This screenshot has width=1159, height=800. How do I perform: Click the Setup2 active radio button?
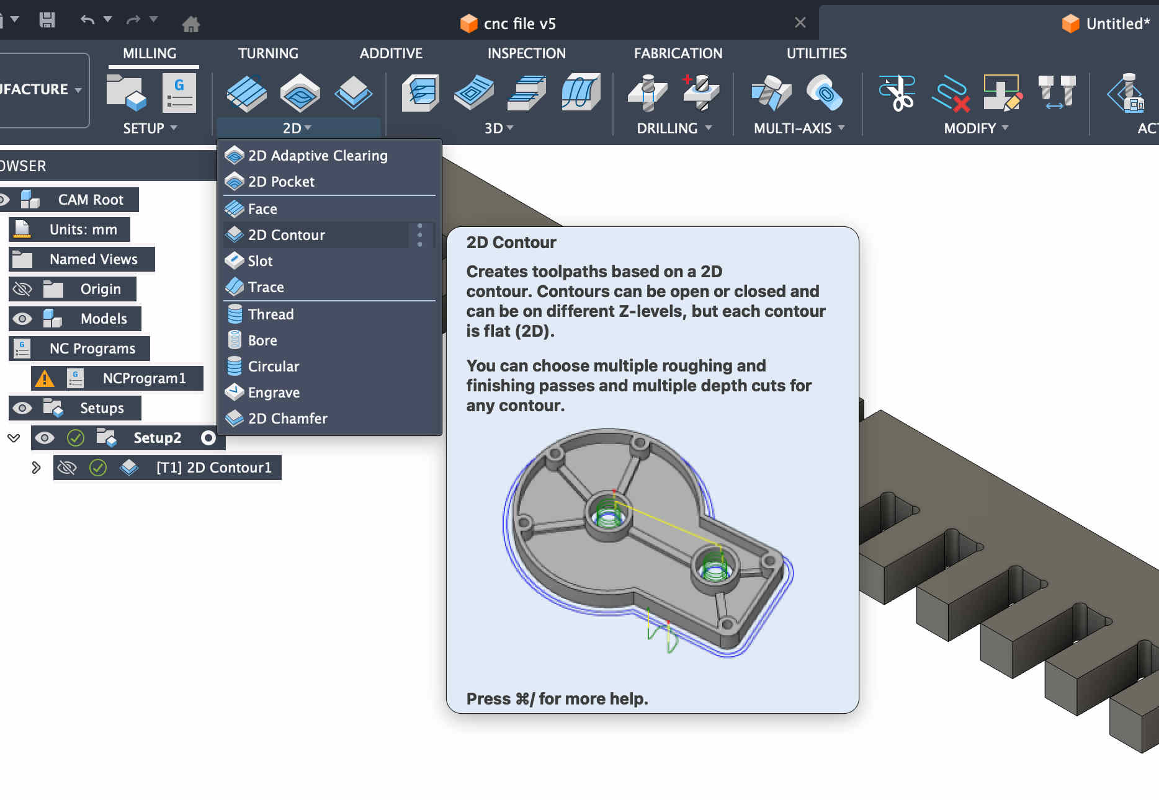(x=208, y=438)
